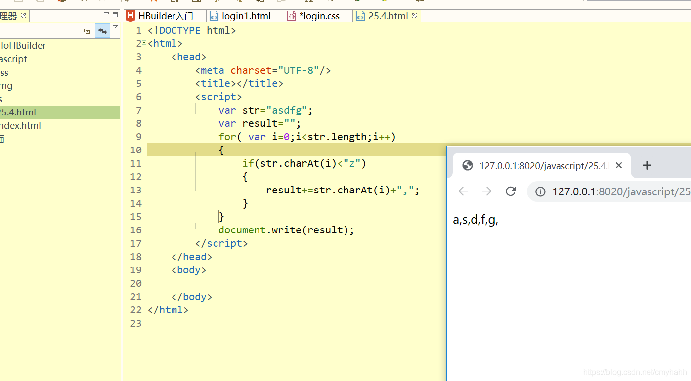
Task: Open the javascript folder in tree
Action: 13,59
